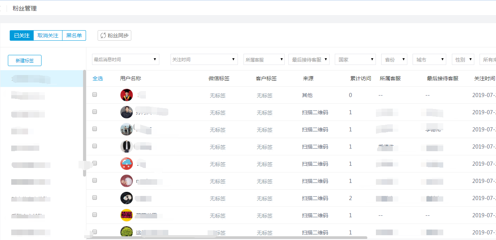Switch to the 取消关注 tab
This screenshot has height=240, width=496.
coord(48,35)
